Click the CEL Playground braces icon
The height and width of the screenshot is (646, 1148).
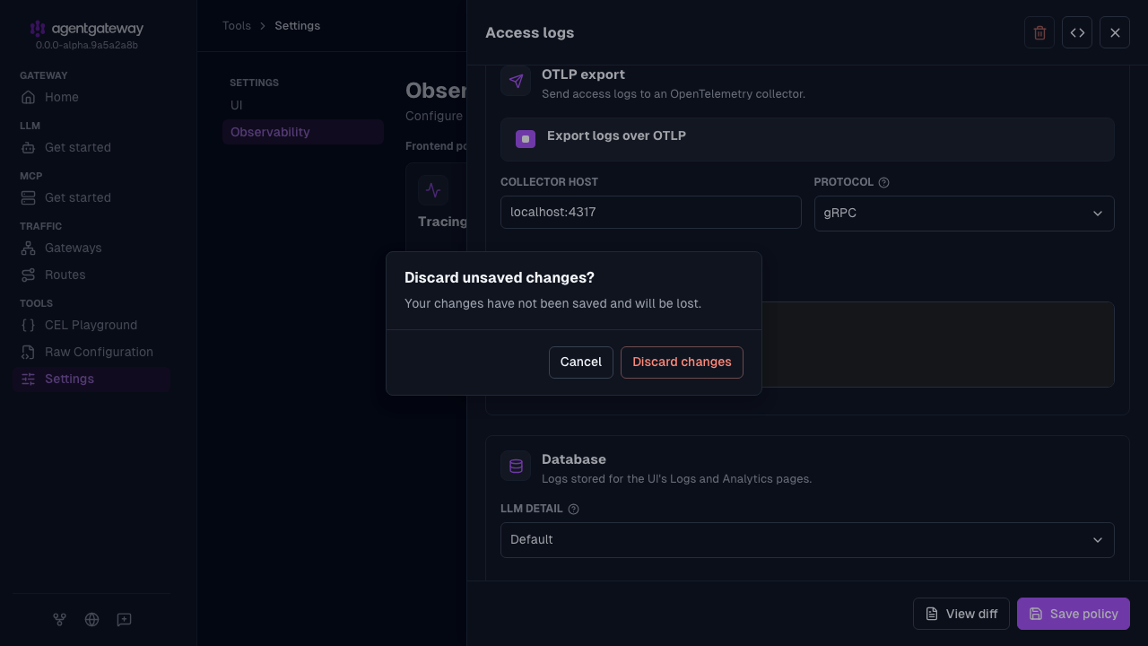(29, 325)
